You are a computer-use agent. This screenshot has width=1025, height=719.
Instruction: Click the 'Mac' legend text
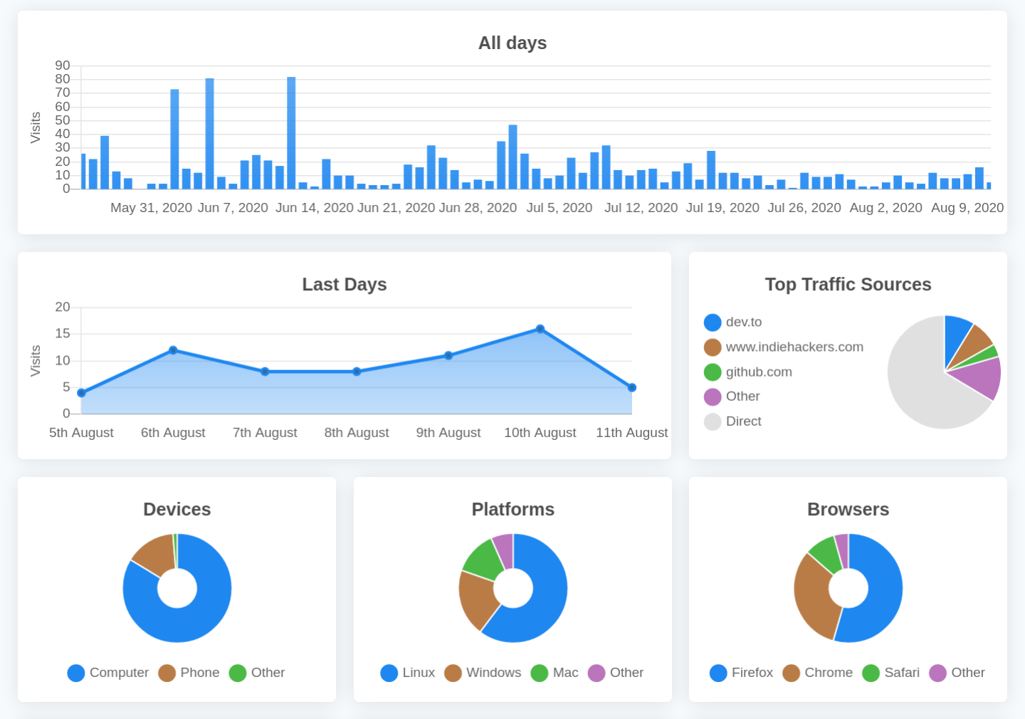(566, 673)
